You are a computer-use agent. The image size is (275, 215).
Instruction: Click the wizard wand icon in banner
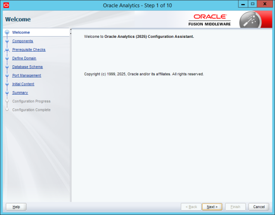250,20
